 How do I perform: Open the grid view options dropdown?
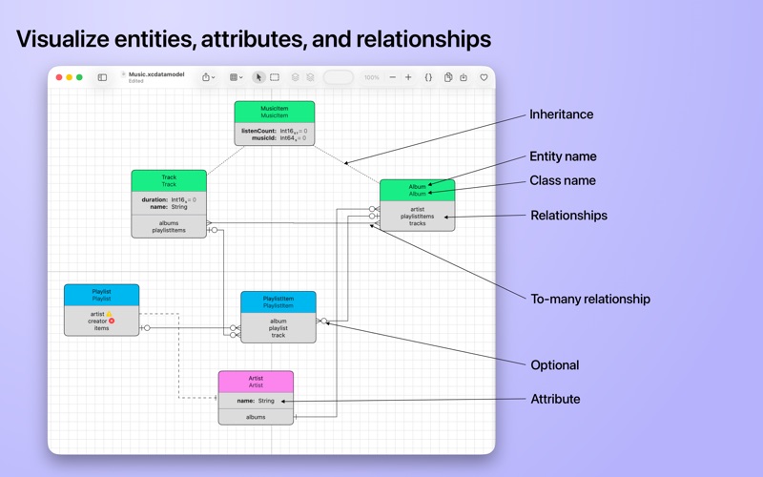coord(236,77)
